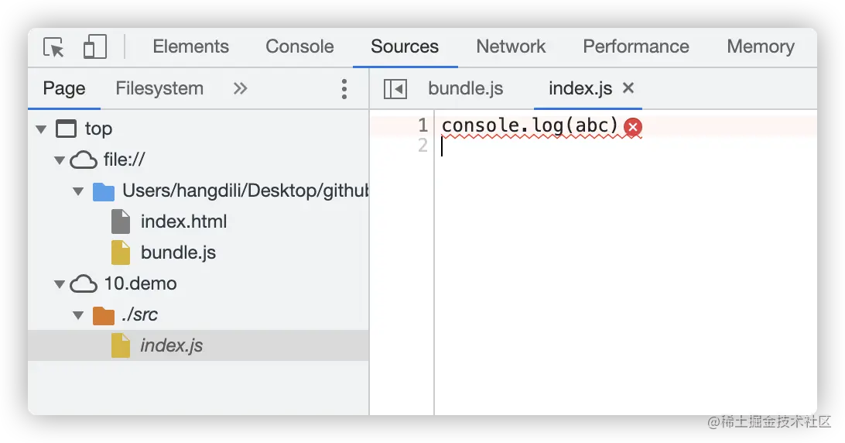The image size is (845, 443).
Task: Open index.html in the file tree
Action: click(x=183, y=221)
